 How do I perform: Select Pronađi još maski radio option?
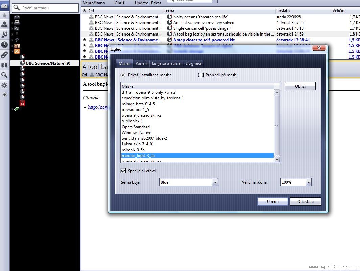click(x=201, y=75)
